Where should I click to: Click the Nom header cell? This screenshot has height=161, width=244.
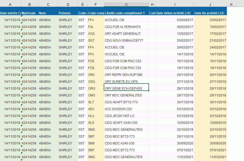(48, 13)
